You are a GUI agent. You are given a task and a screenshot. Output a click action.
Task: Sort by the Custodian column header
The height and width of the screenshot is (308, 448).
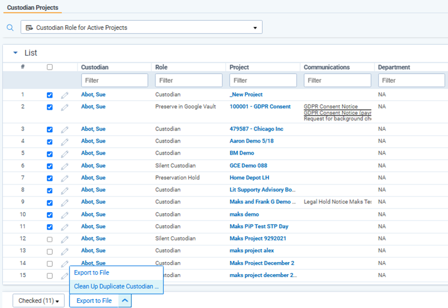[95, 67]
